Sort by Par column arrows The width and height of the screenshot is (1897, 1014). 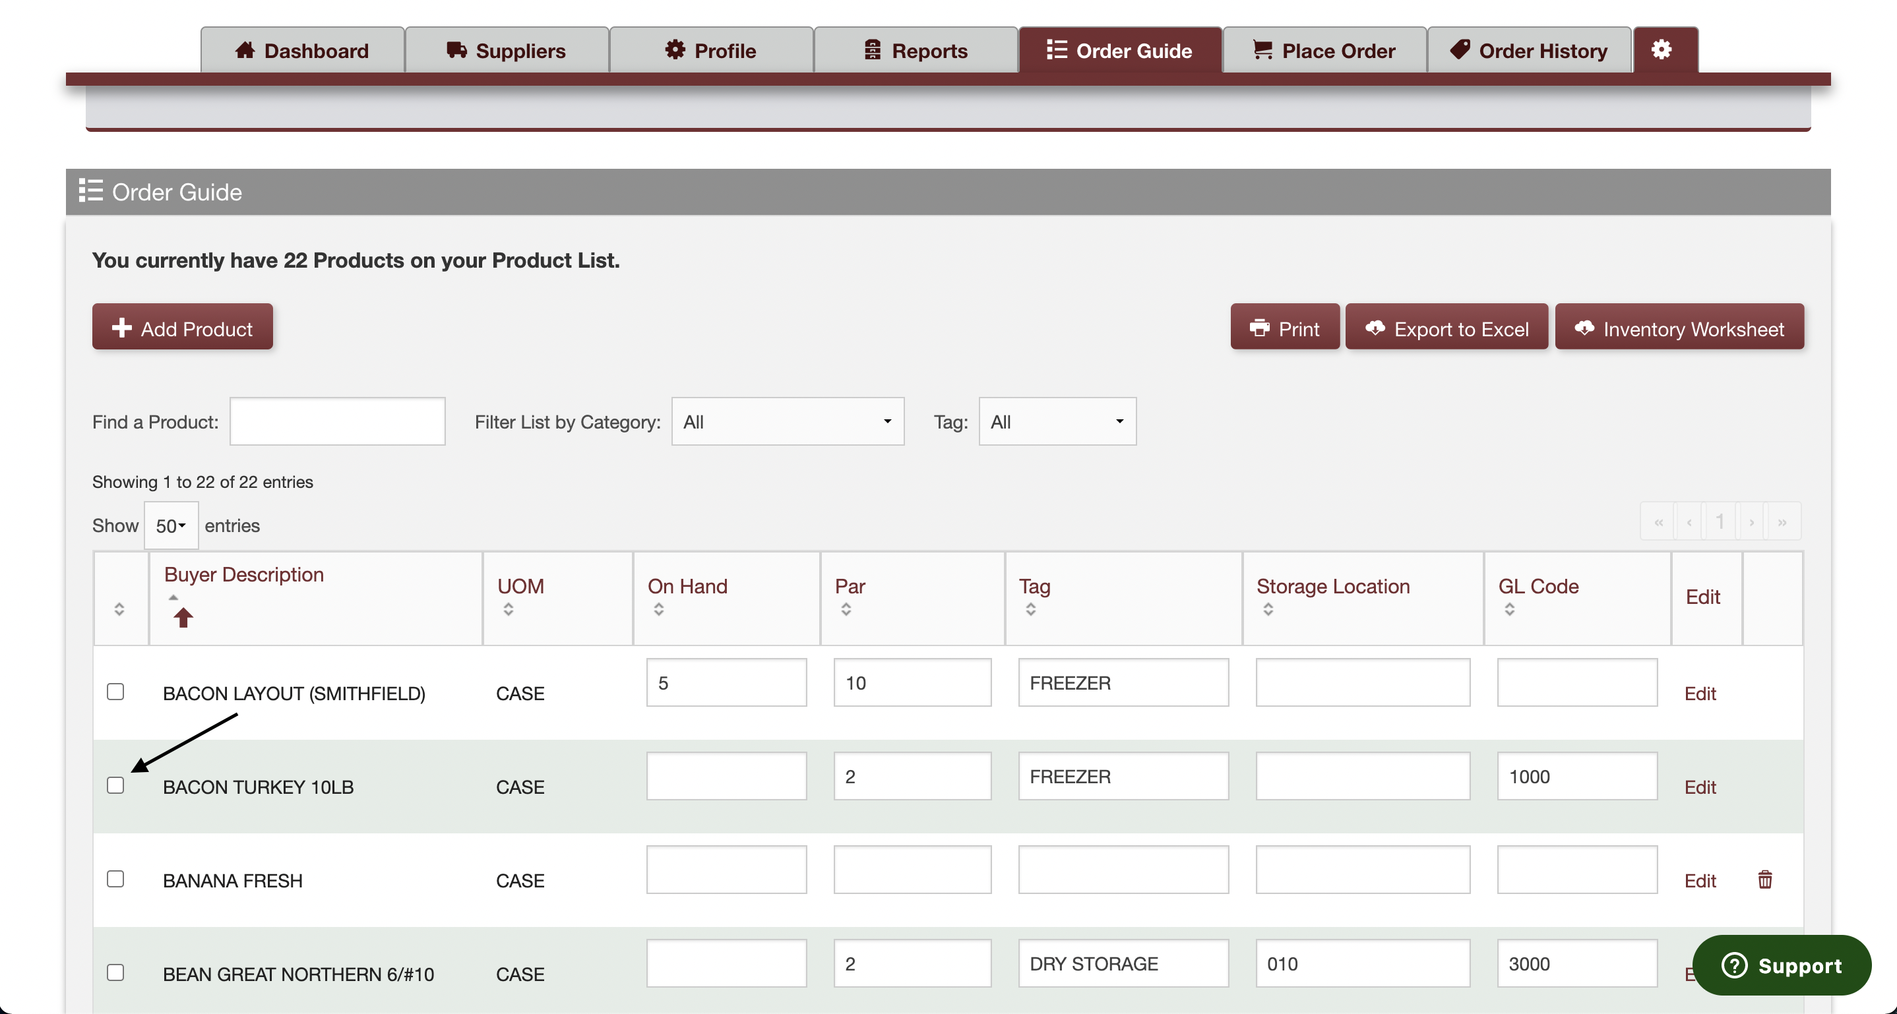pos(846,609)
